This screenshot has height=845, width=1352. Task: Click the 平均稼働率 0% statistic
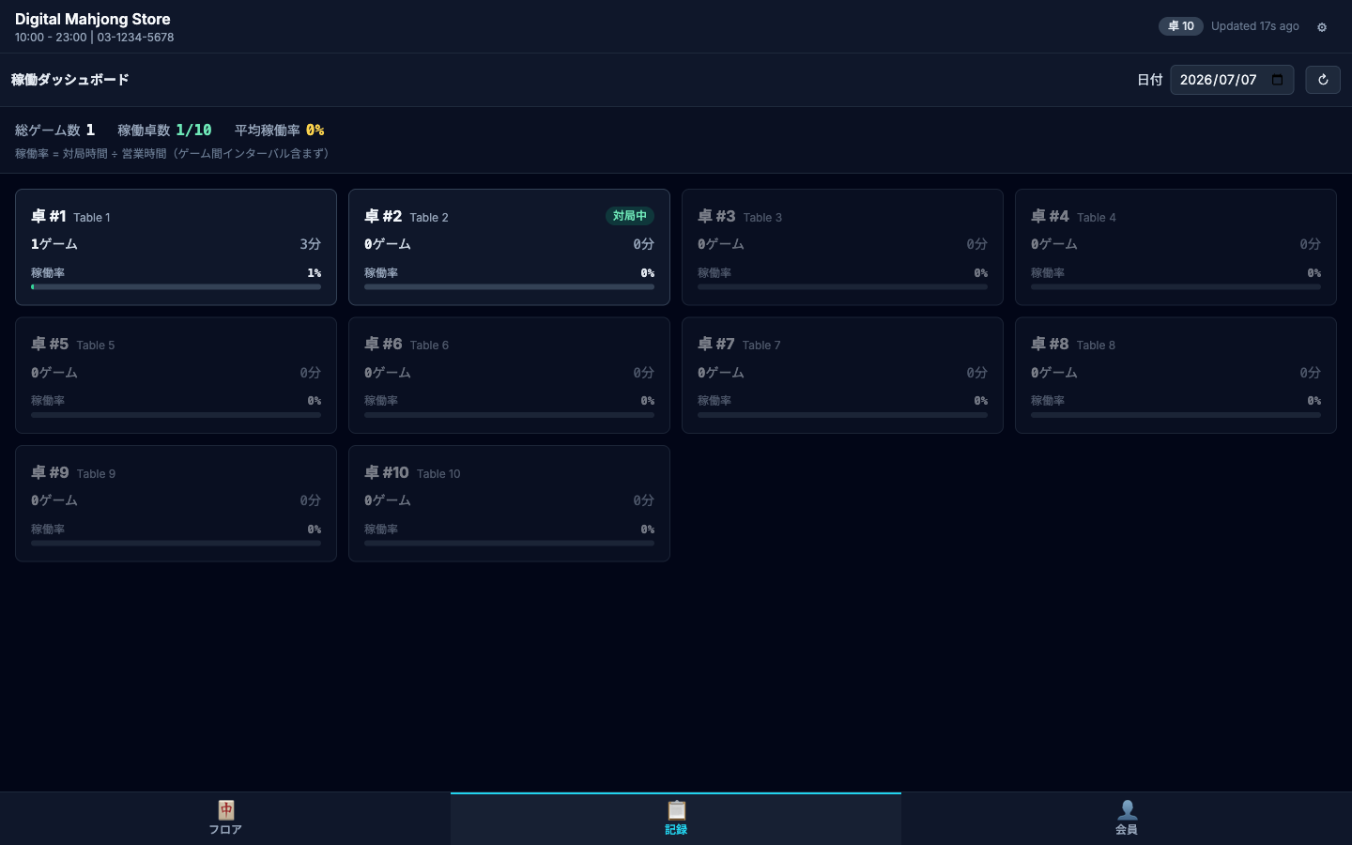click(x=279, y=130)
